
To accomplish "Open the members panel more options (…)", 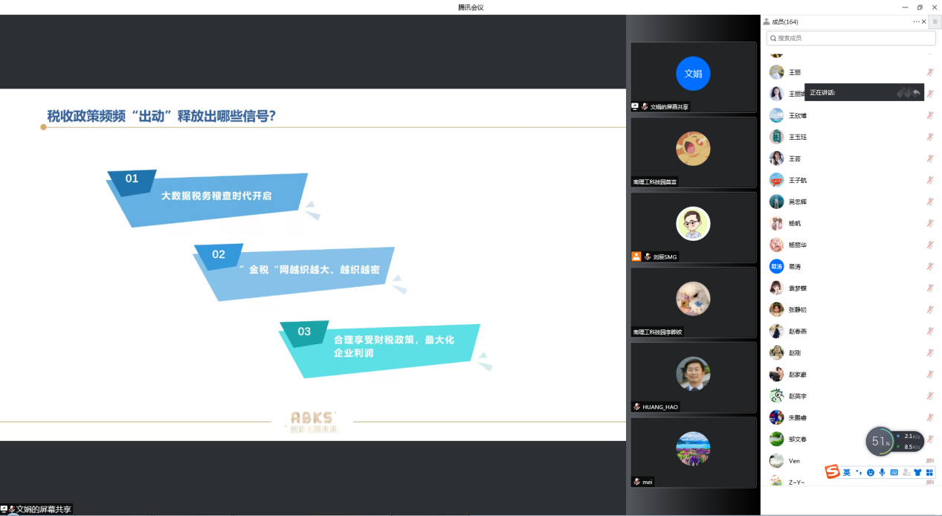I will click(916, 22).
